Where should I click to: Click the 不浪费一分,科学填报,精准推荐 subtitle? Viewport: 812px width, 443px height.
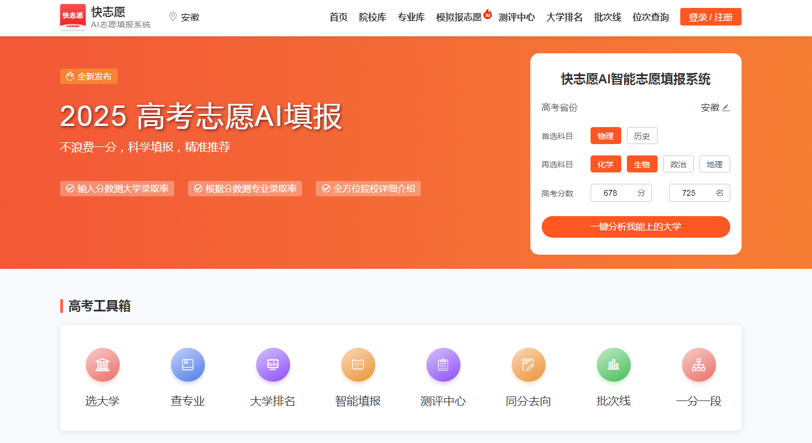point(145,147)
